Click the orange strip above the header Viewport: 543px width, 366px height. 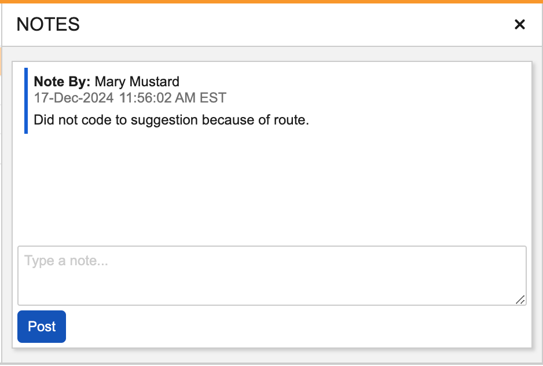[271, 2]
